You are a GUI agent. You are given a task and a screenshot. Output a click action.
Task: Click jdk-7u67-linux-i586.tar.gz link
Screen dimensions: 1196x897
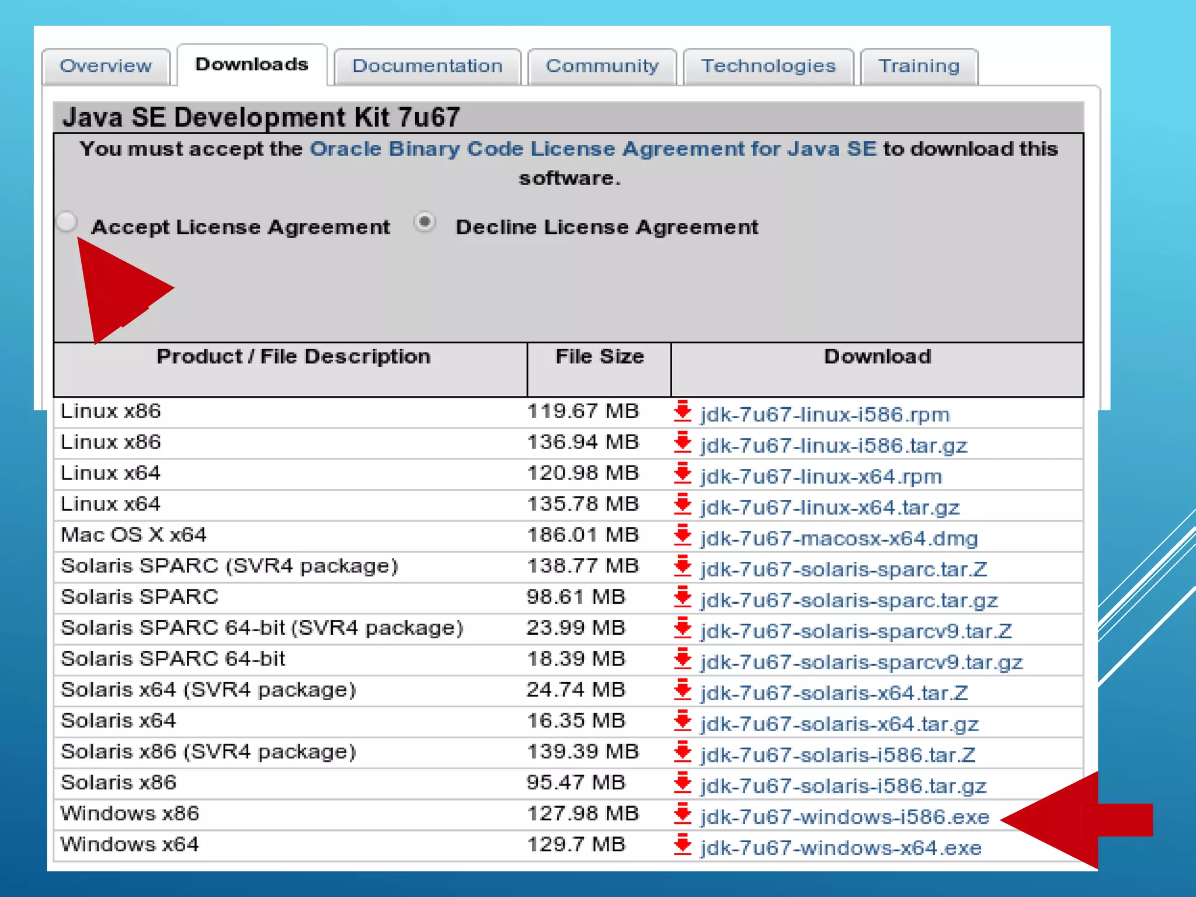click(834, 446)
